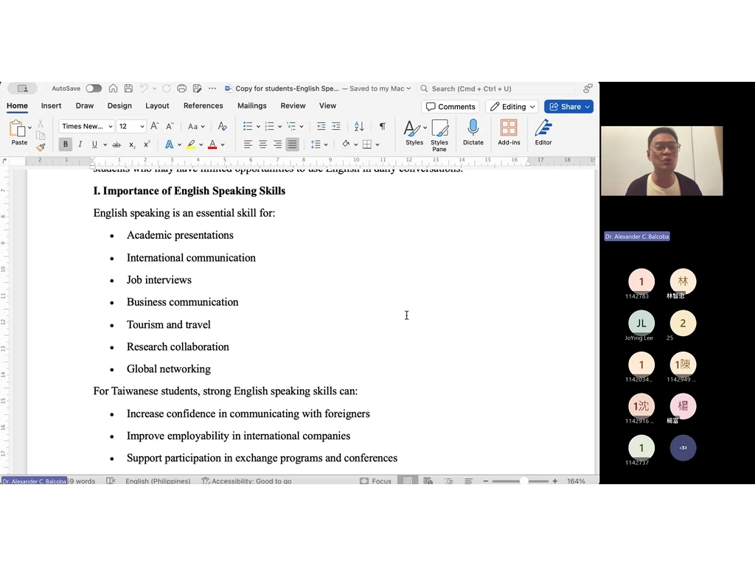This screenshot has width=755, height=566.
Task: Toggle Bold formatting
Action: (66, 144)
